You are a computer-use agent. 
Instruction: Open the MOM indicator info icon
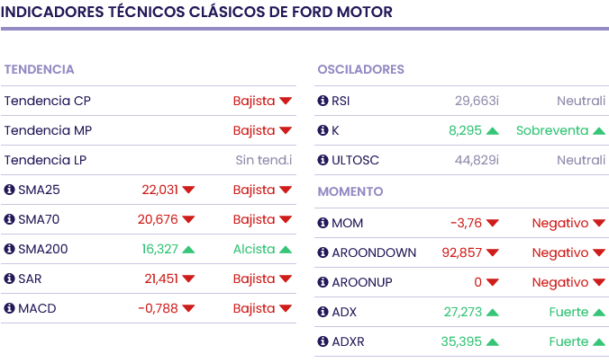coord(323,223)
